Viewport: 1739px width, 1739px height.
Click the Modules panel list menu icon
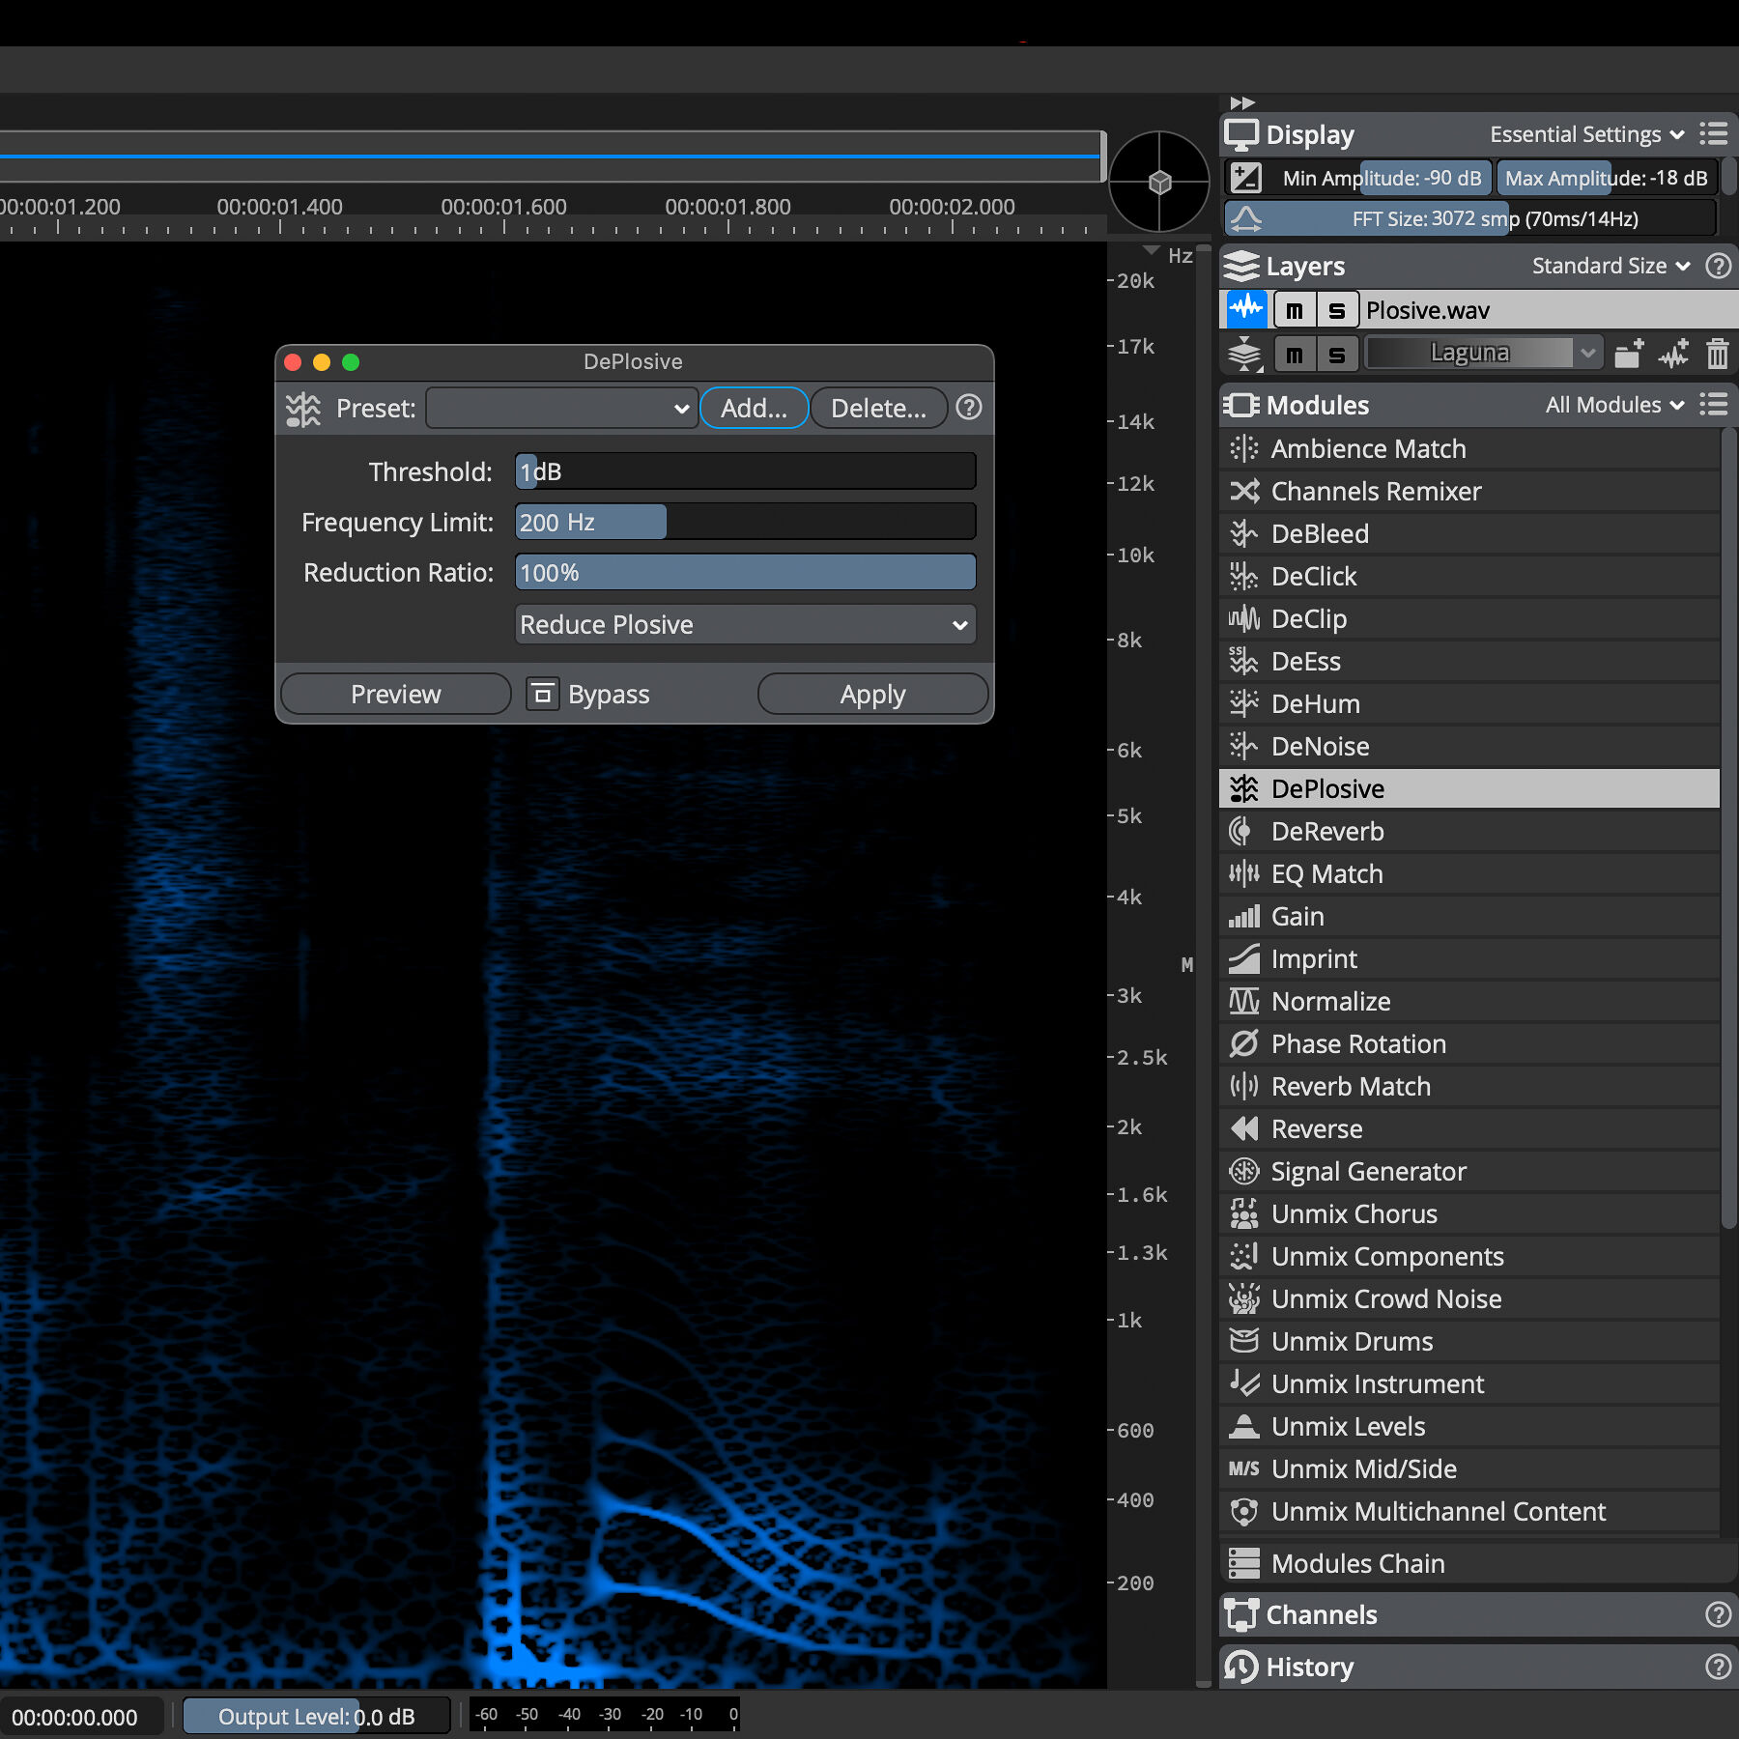pos(1714,404)
